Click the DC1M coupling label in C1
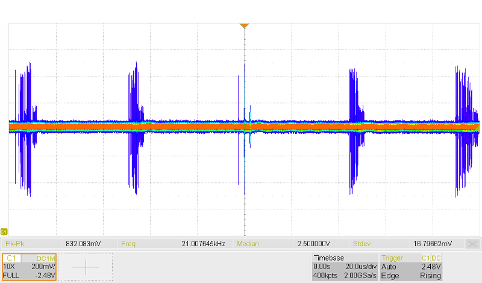The width and height of the screenshot is (482, 283). [x=46, y=258]
